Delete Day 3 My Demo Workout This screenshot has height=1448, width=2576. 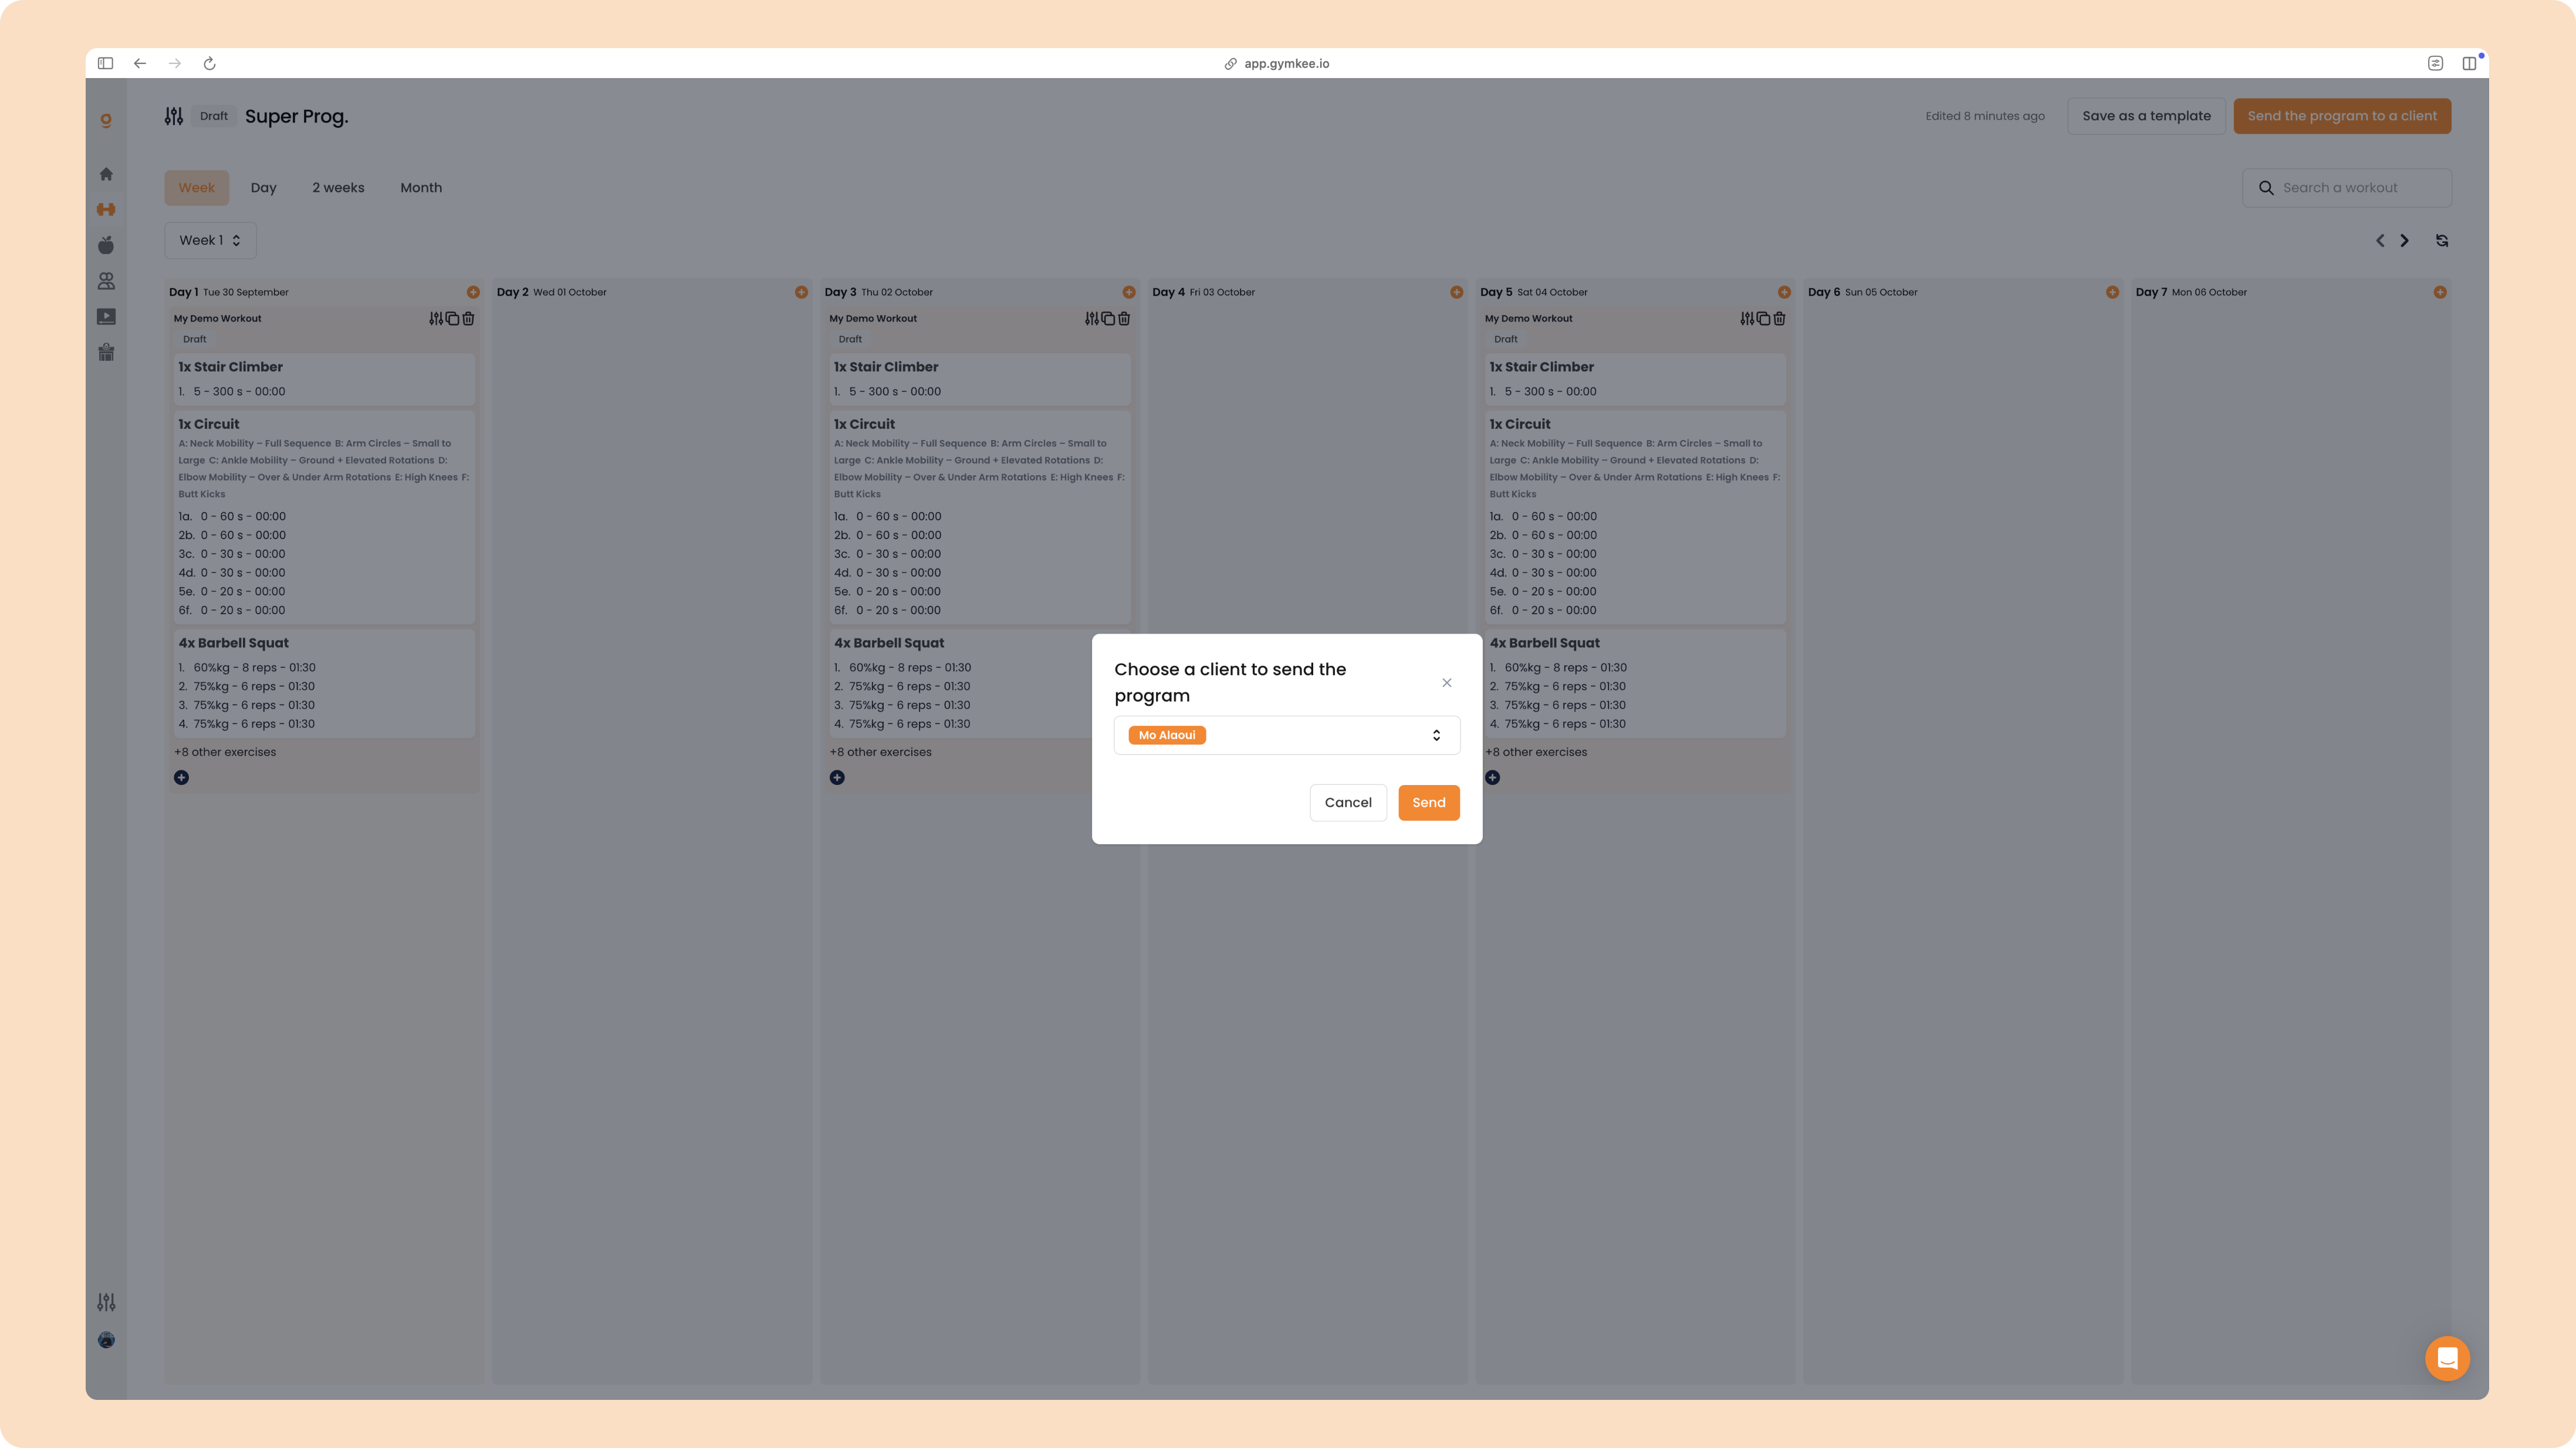1124,318
